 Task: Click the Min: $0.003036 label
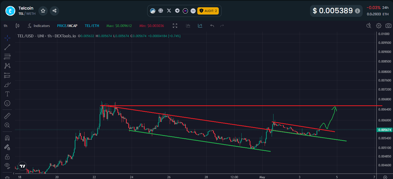pos(151,26)
